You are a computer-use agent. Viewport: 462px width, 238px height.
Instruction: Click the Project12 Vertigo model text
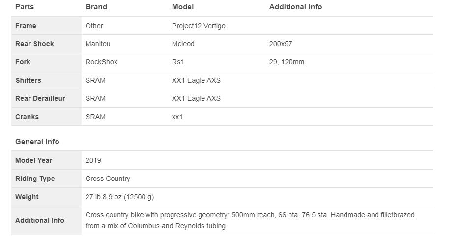(x=199, y=26)
